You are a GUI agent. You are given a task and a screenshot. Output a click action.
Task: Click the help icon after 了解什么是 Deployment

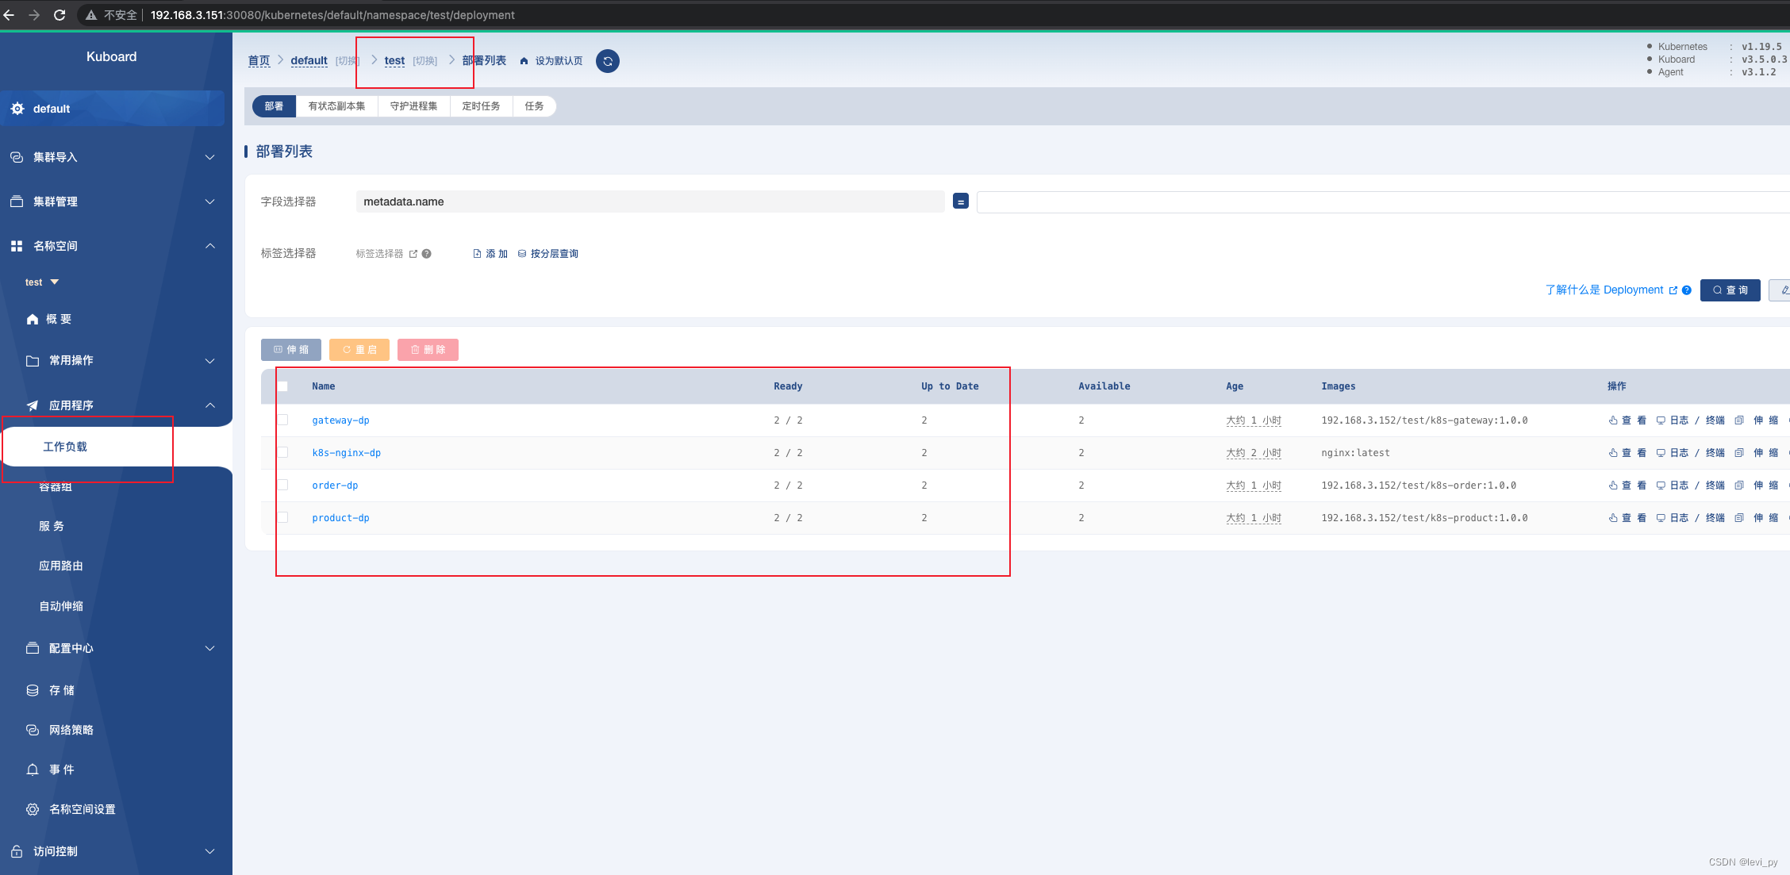(1687, 290)
